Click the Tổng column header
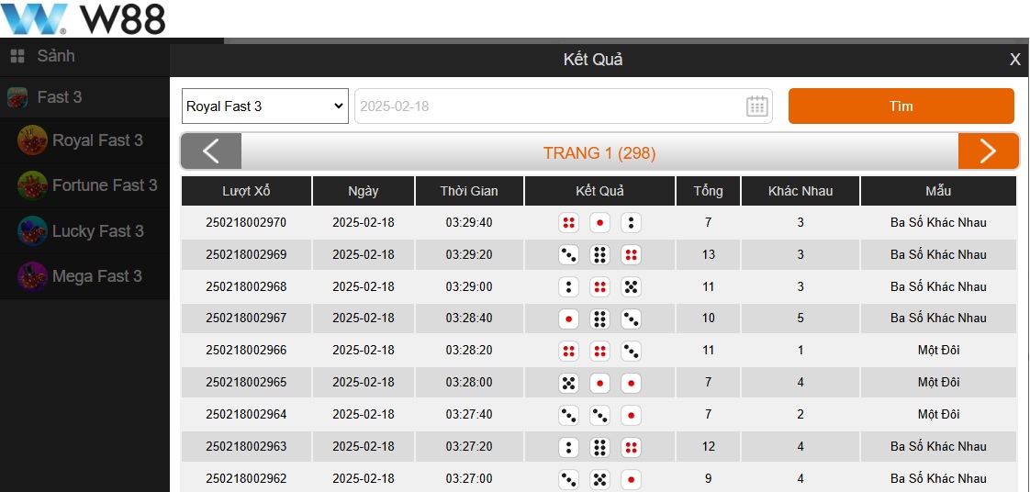This screenshot has height=492, width=1030. click(x=708, y=191)
